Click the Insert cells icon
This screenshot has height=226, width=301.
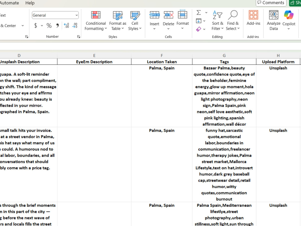pos(154,15)
